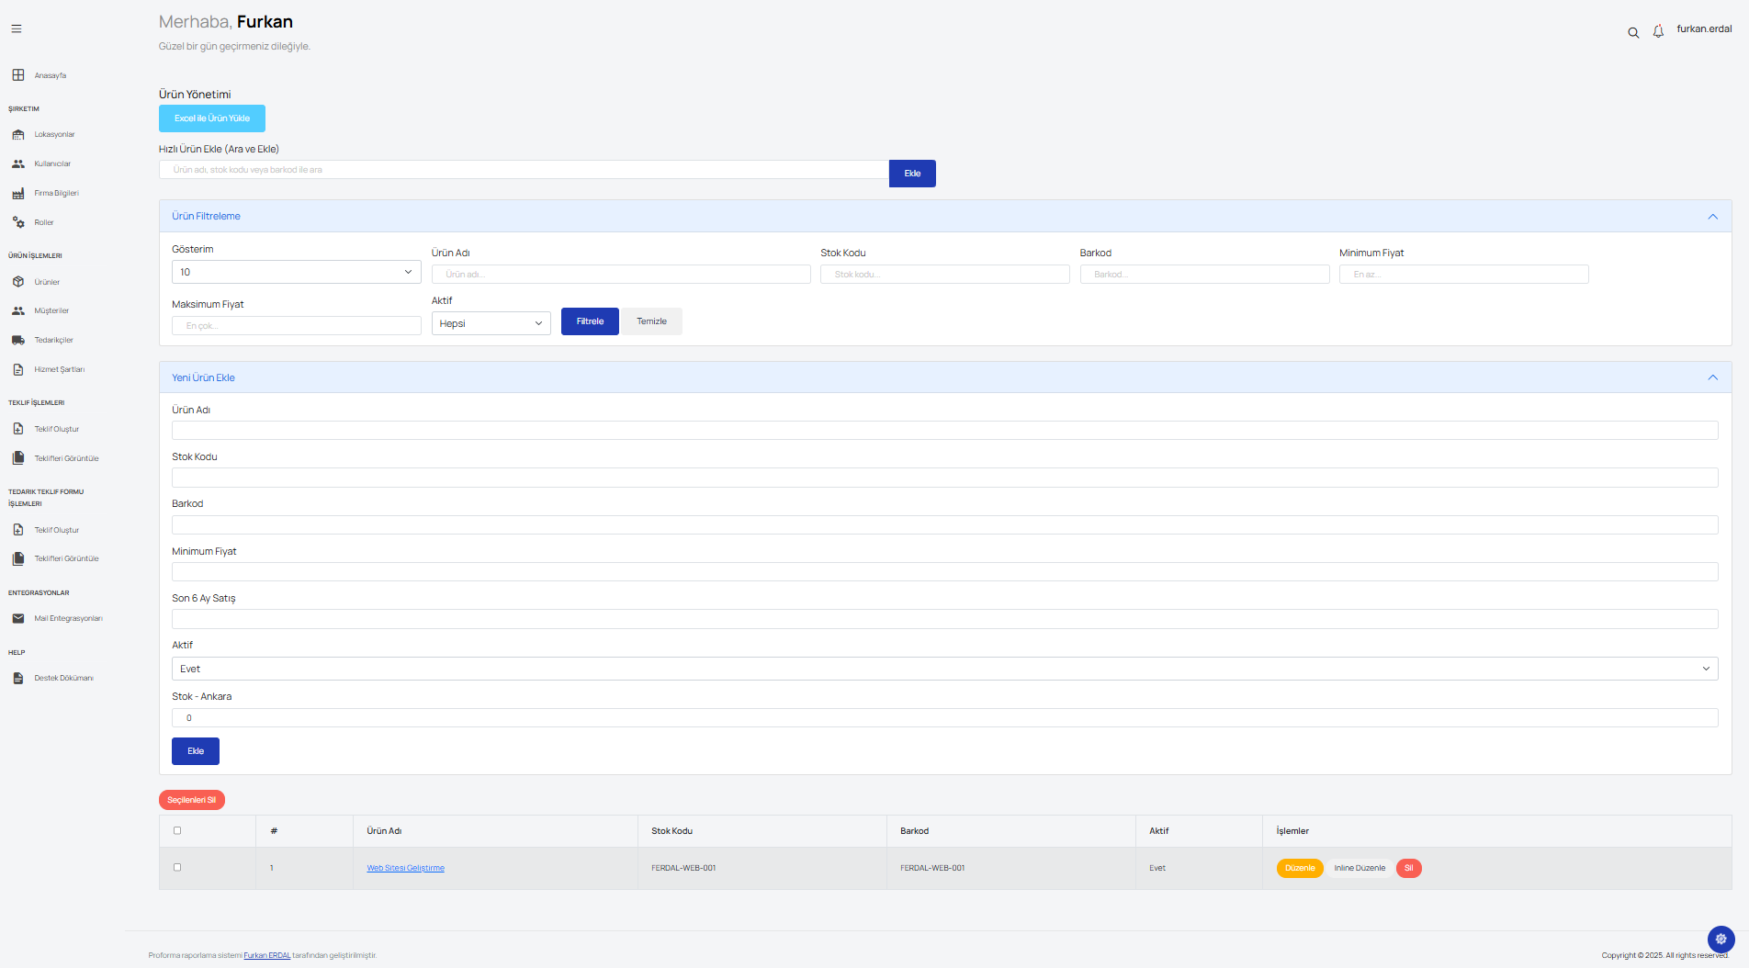Click the notification bell icon
The image size is (1749, 968).
pos(1658,31)
